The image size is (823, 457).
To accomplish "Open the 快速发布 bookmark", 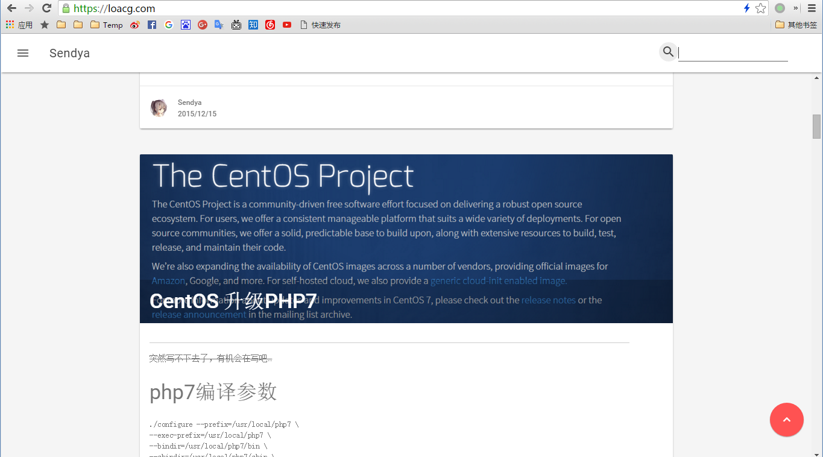I will point(320,25).
